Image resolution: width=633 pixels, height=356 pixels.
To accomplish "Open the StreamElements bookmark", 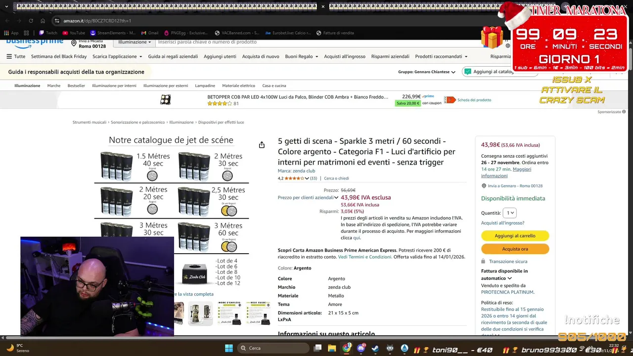I will pos(113,33).
